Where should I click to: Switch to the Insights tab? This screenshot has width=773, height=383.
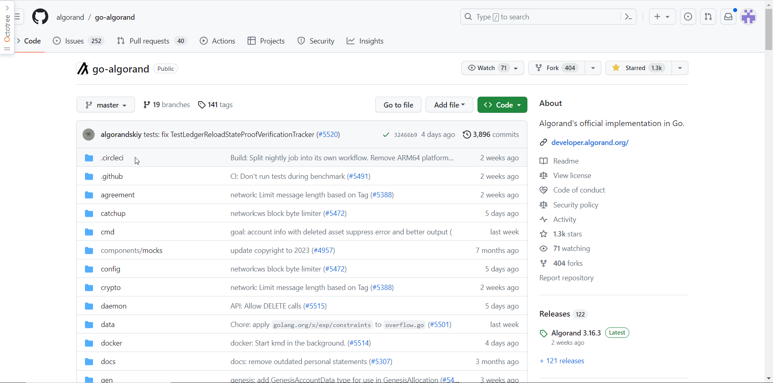[x=365, y=41]
